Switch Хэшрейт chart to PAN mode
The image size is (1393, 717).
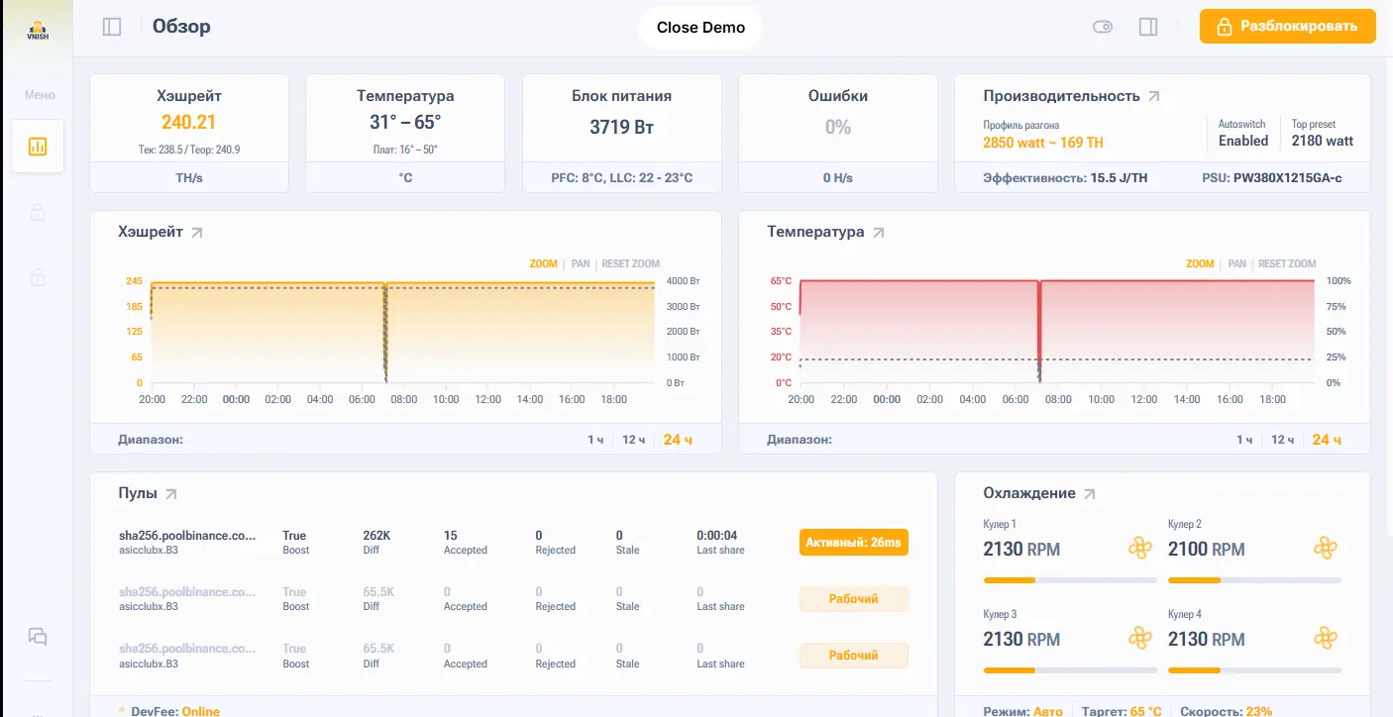pyautogui.click(x=581, y=264)
